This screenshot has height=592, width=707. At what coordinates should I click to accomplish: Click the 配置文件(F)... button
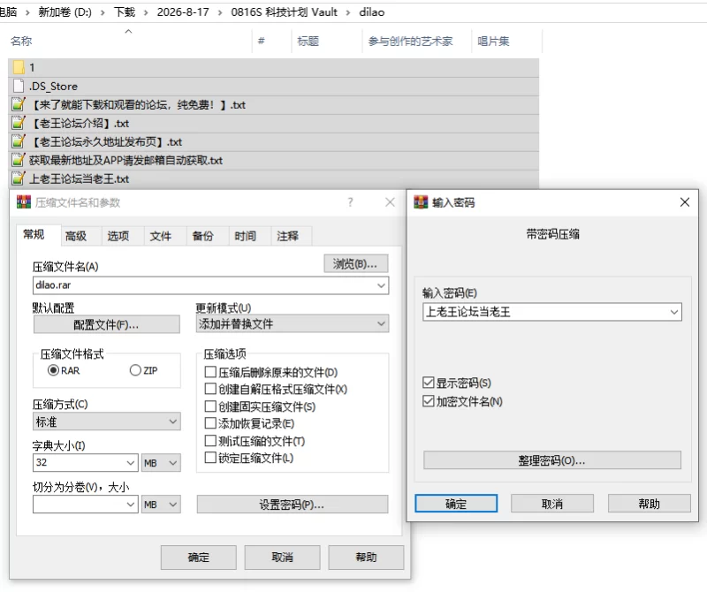coord(106,324)
